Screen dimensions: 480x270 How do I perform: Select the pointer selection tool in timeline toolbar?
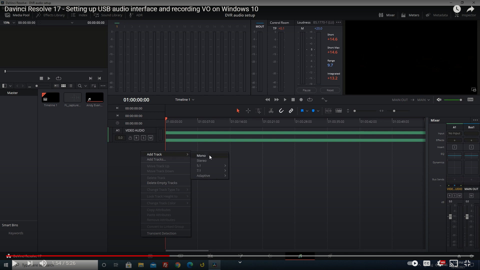tap(238, 111)
